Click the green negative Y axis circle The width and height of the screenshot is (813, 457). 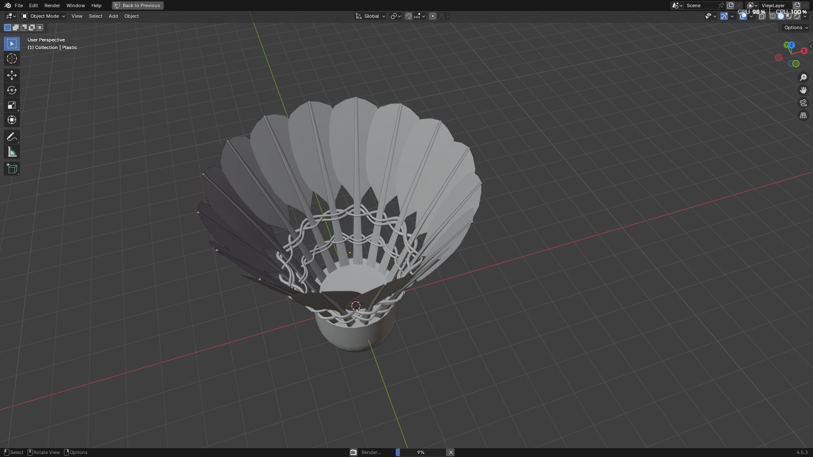(x=796, y=63)
